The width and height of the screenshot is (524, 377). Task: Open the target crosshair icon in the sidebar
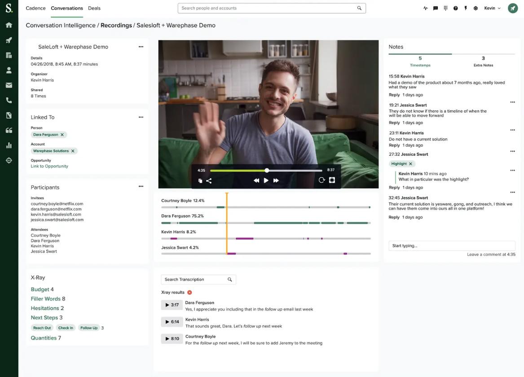(x=9, y=160)
